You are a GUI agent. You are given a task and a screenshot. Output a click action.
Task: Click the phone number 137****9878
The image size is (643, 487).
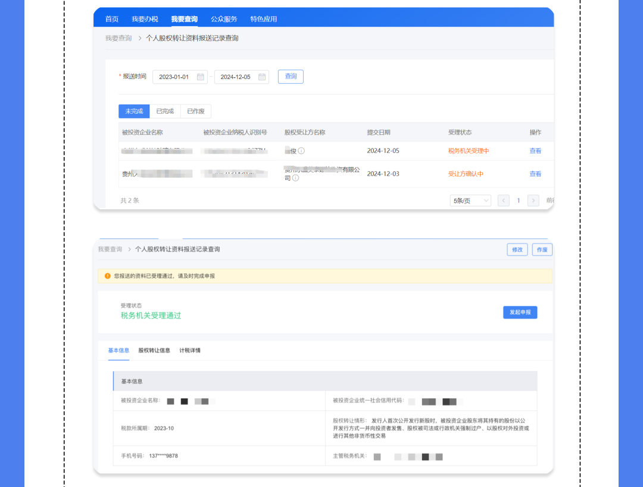[x=163, y=456]
